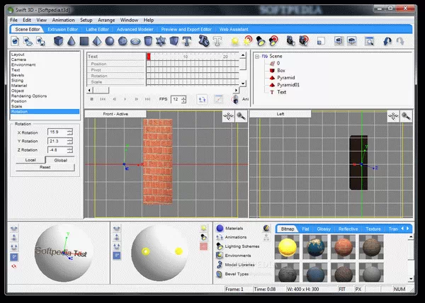Switch to the Lathe Editor tab
The image size is (425, 303).
(97, 29)
